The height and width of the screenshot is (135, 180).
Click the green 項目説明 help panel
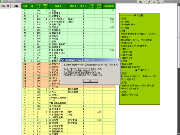[x=140, y=59]
